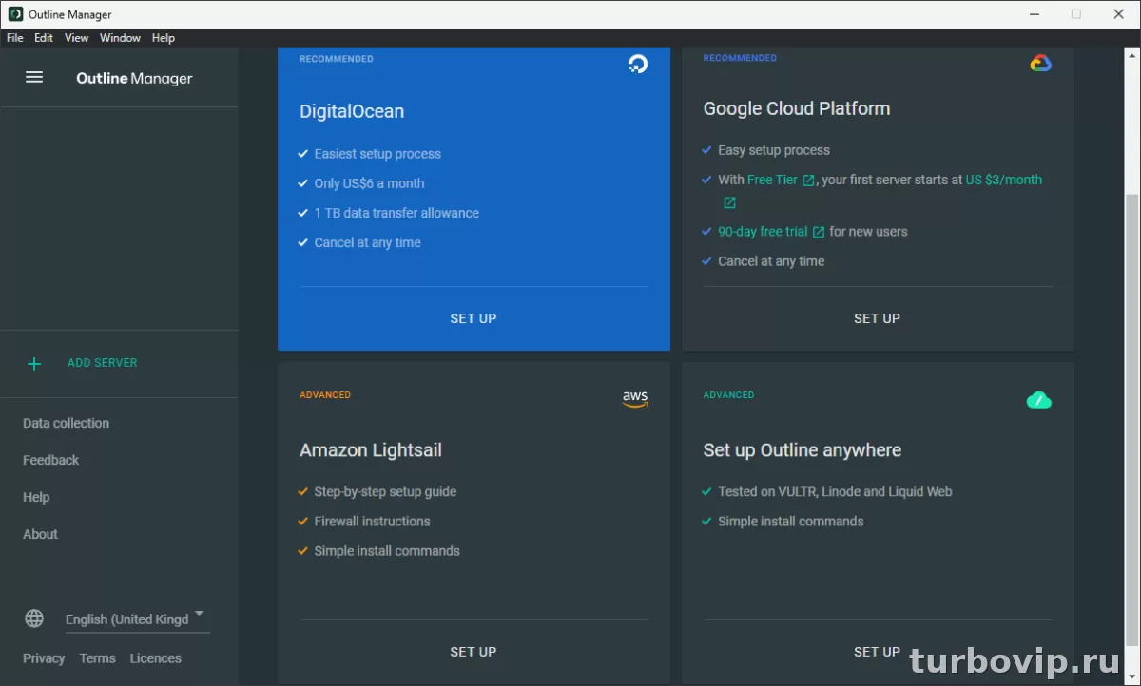Viewport: 1141px width, 686px height.
Task: Open the hamburger menu in the sidebar
Action: click(x=34, y=77)
